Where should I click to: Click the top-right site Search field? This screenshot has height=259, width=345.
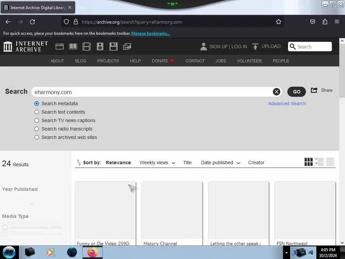(x=310, y=47)
